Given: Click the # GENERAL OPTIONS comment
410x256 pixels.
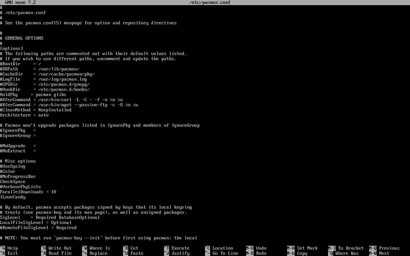Looking at the screenshot, I should coord(22,38).
